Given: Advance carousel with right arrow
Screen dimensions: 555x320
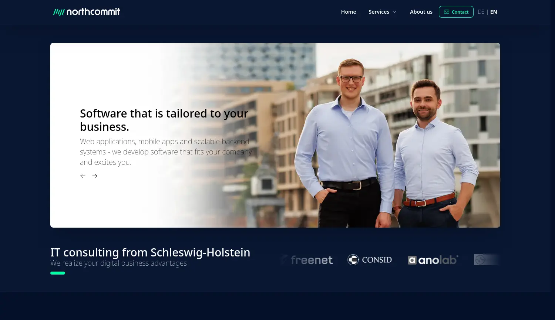Looking at the screenshot, I should (95, 176).
